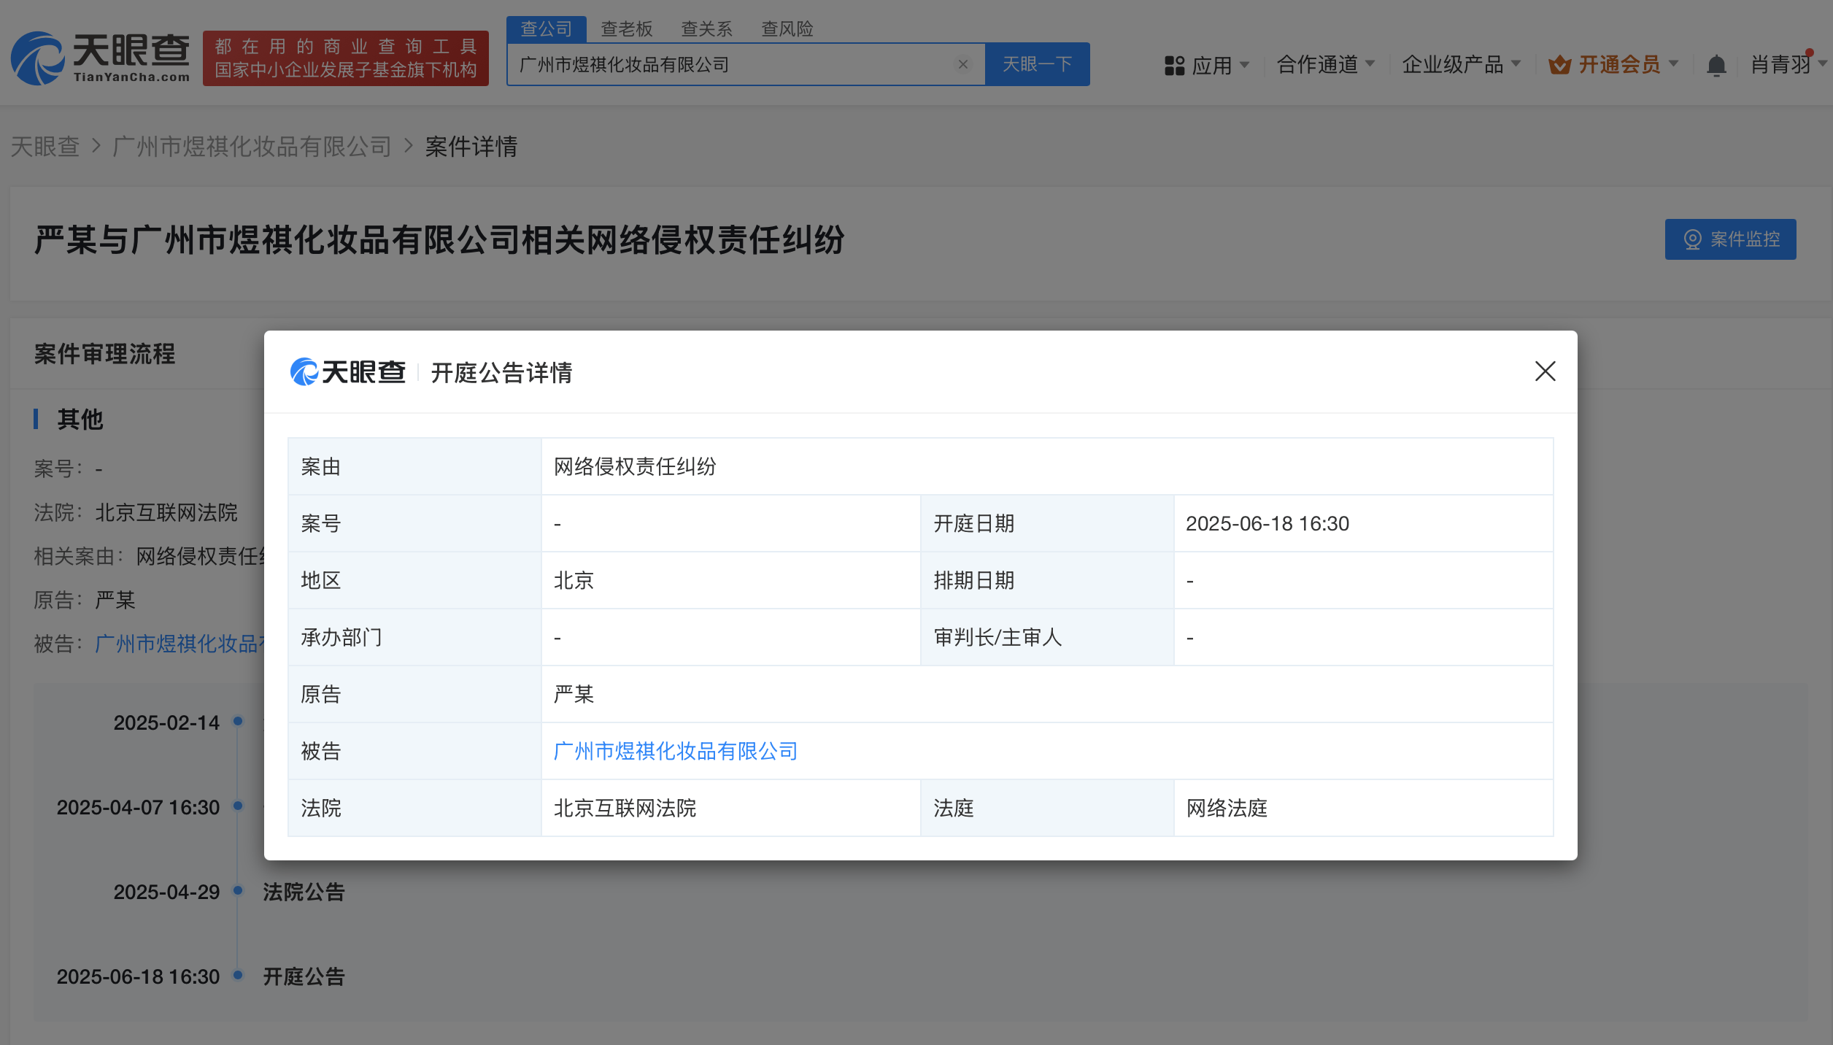Screen dimensions: 1833x1045
Task: Click the 开通会员 crown icon
Action: coord(1559,65)
